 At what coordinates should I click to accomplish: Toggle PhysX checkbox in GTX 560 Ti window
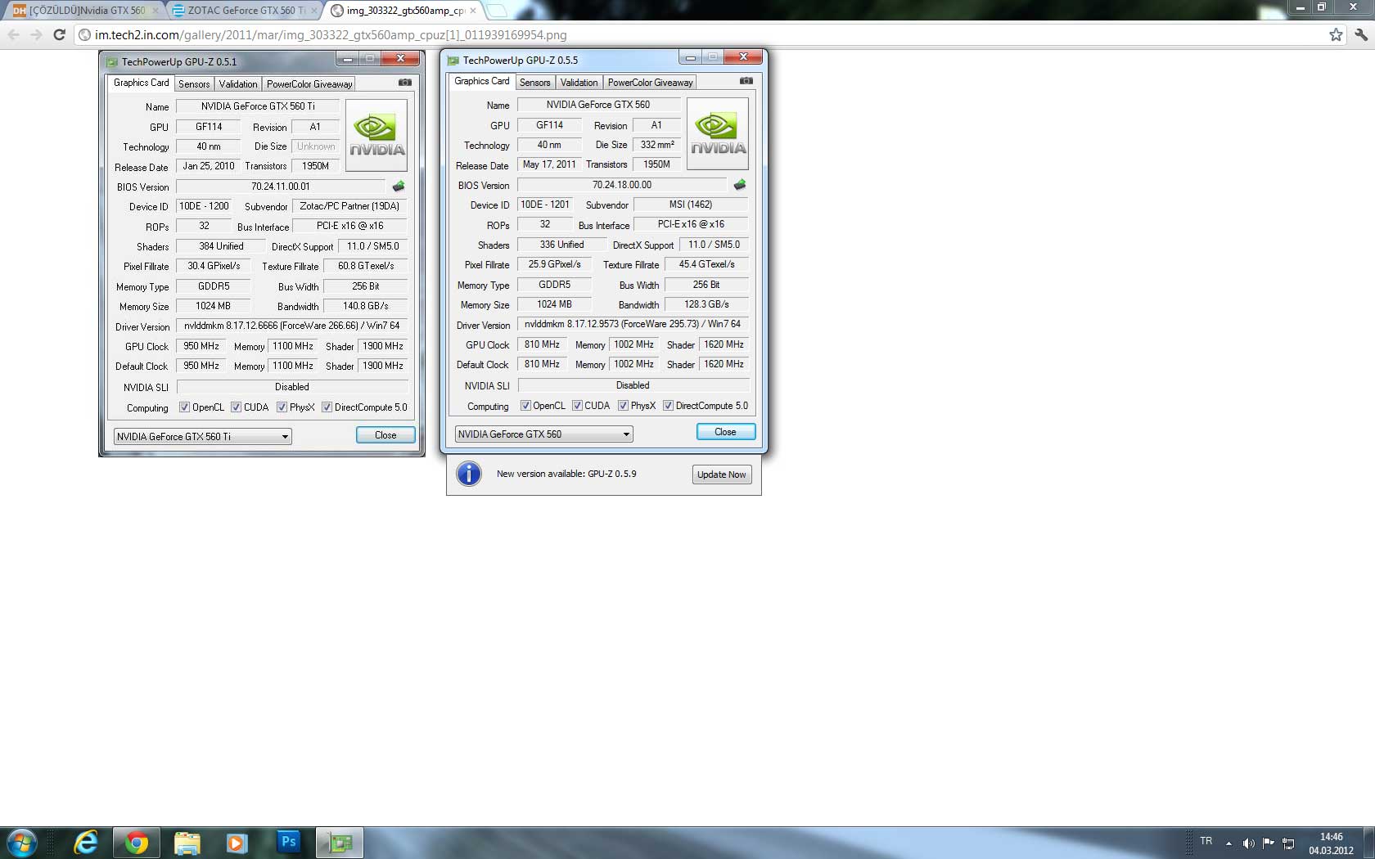[282, 407]
